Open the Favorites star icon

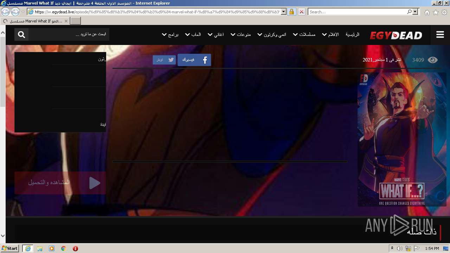[x=436, y=12]
